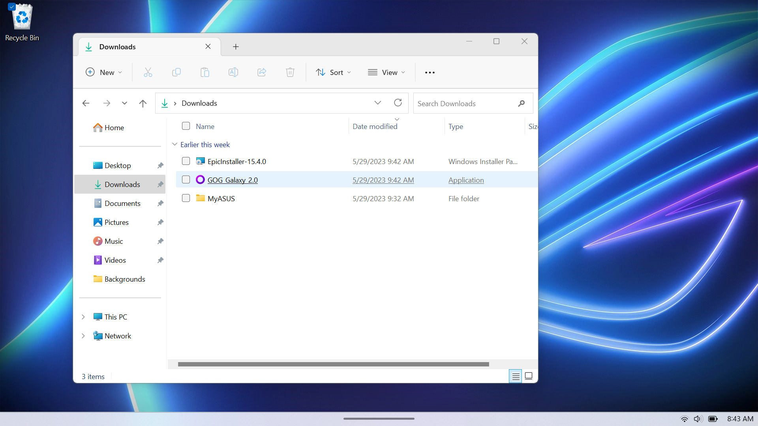758x426 pixels.
Task: Toggle checkbox for GOG_Galaxy_2.0 file
Action: point(186,179)
